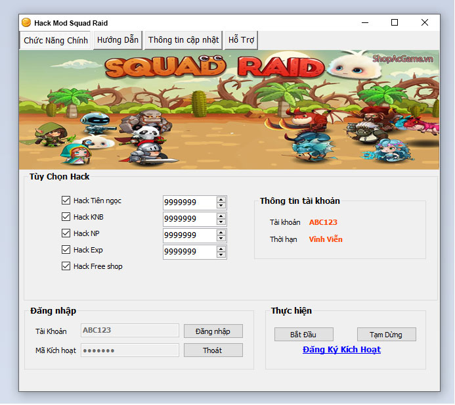Click the Squad Raid banner image

tap(229, 110)
